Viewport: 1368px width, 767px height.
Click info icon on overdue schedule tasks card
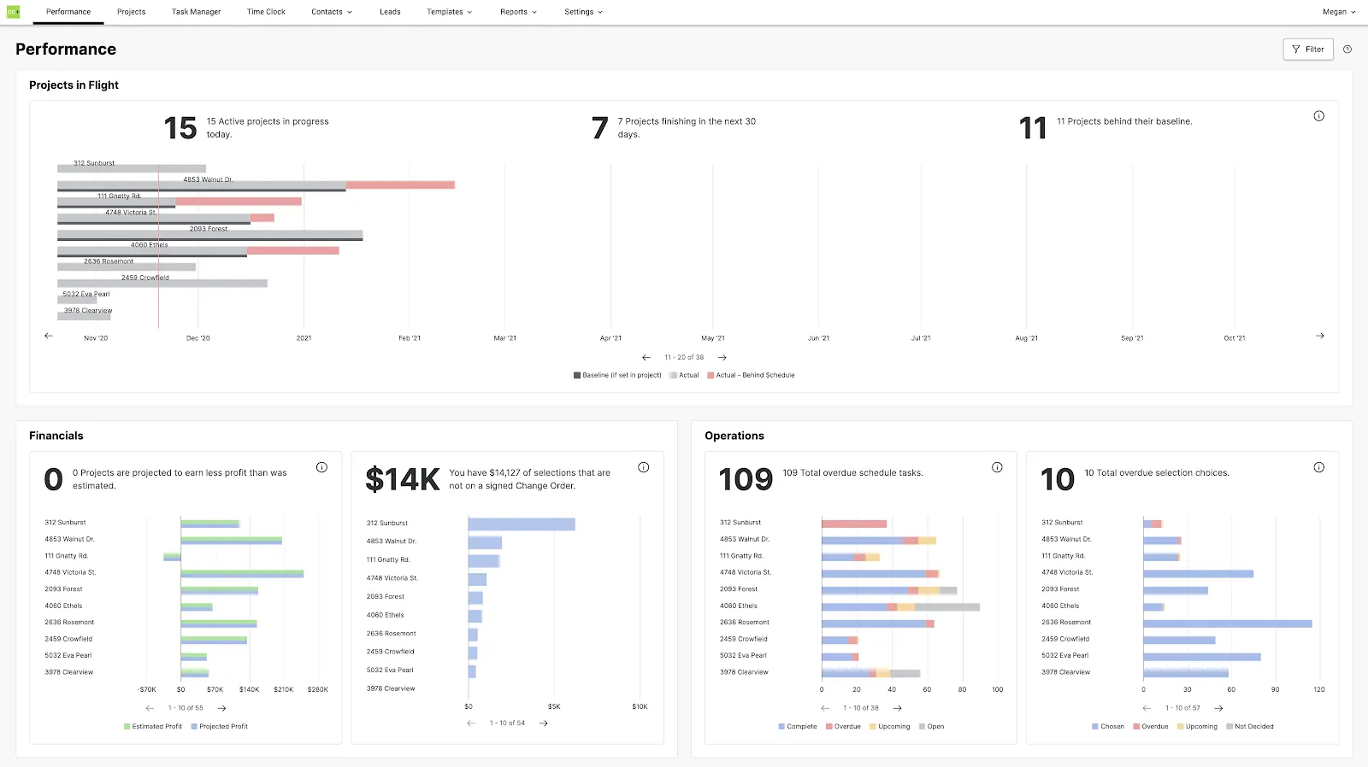pyautogui.click(x=997, y=467)
